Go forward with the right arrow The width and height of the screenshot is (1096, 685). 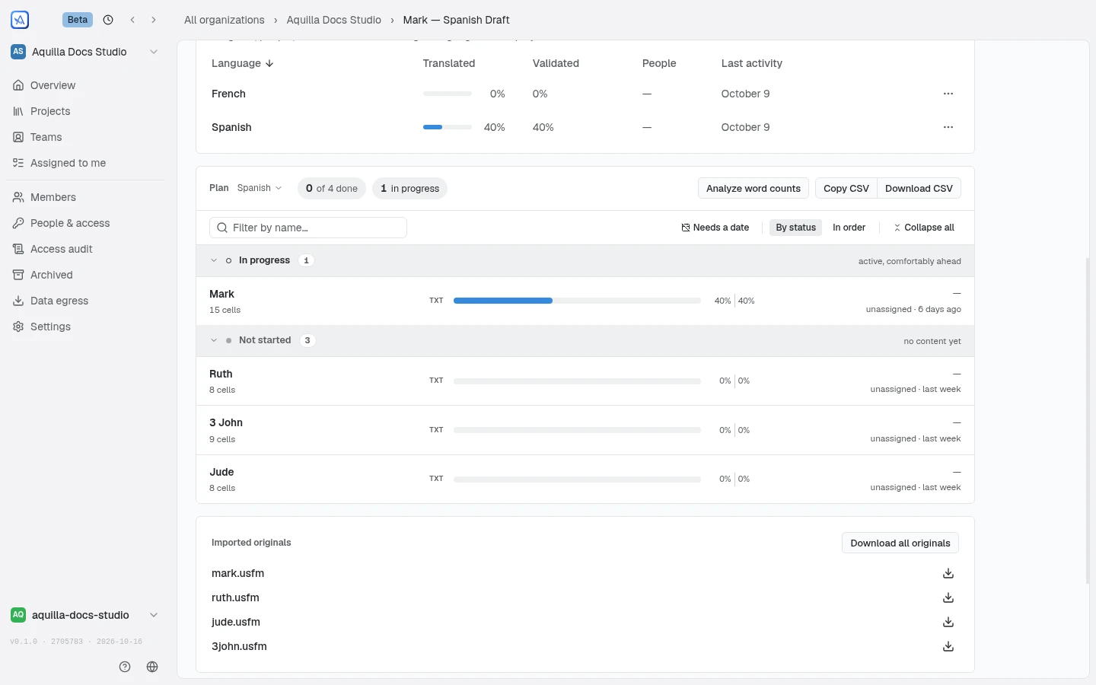[x=154, y=20]
